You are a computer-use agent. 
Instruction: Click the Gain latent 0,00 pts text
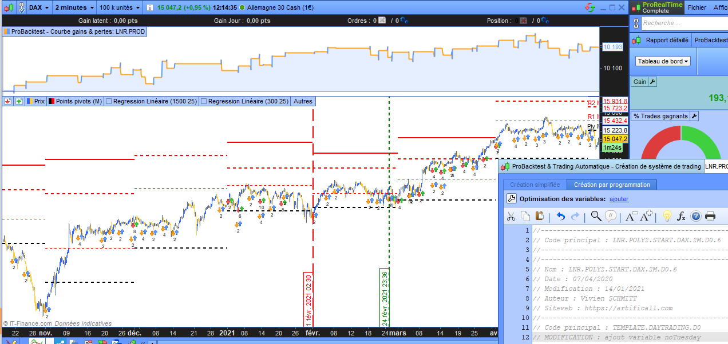click(x=108, y=21)
